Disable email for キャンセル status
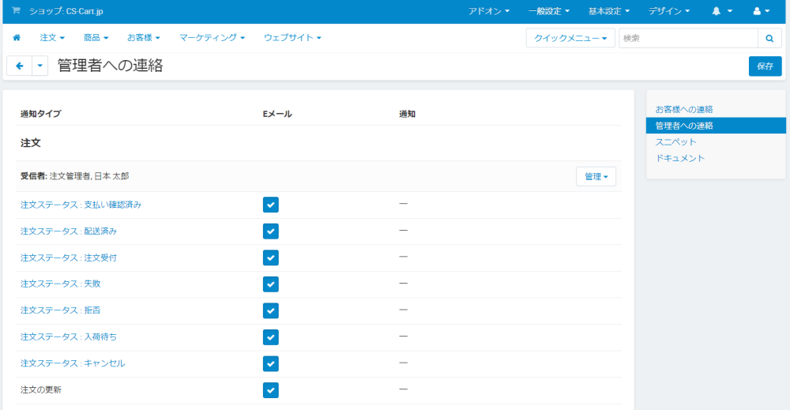The height and width of the screenshot is (410, 790). (x=271, y=363)
